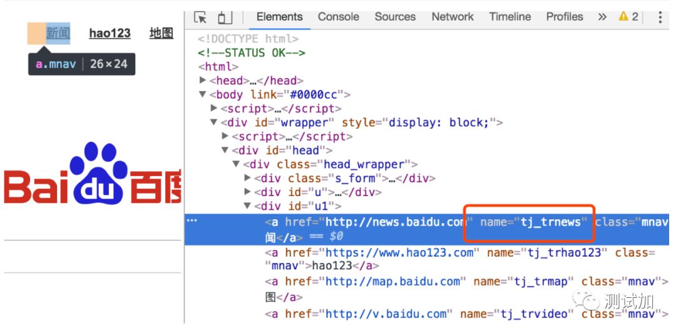Collapse the div id wrapper node
The height and width of the screenshot is (331, 676).
tap(214, 122)
